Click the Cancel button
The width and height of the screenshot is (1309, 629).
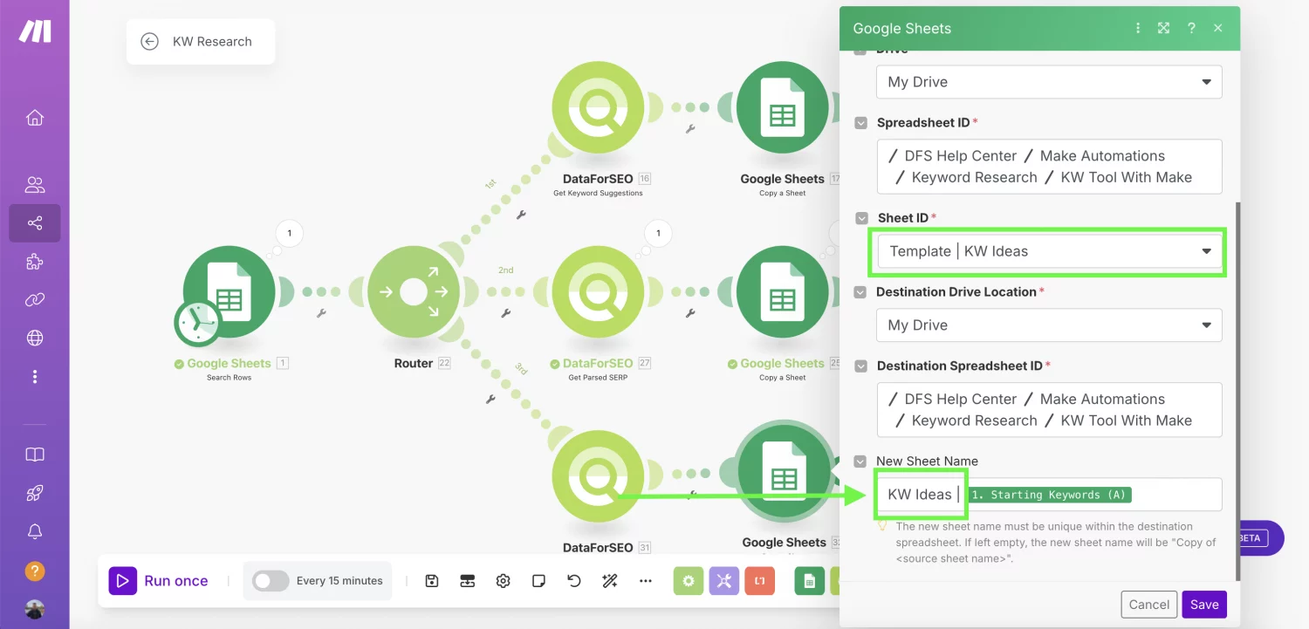[x=1148, y=605]
